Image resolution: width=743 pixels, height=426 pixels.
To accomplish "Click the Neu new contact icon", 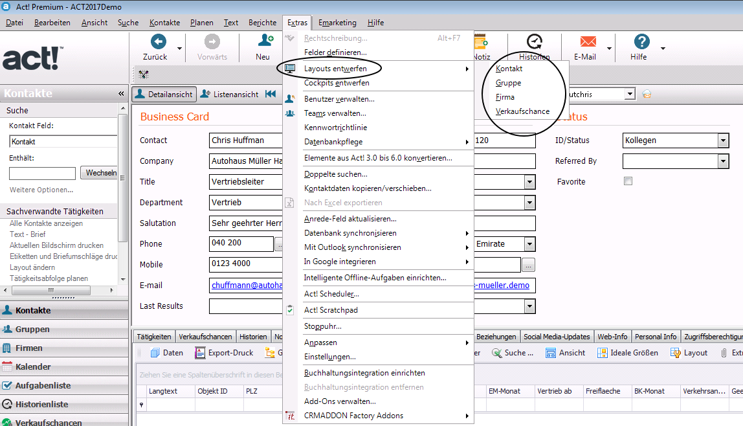I will tap(265, 41).
